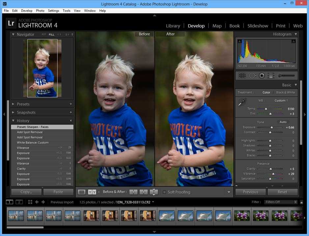Collapse the History panel
The image size is (309, 236).
[x=13, y=120]
